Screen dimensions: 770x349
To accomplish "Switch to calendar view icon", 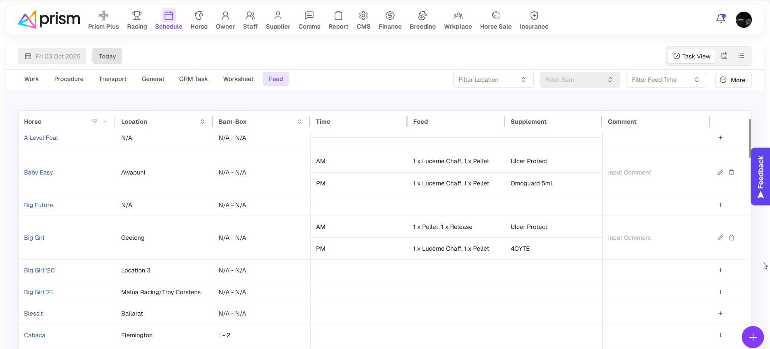I will coord(724,56).
